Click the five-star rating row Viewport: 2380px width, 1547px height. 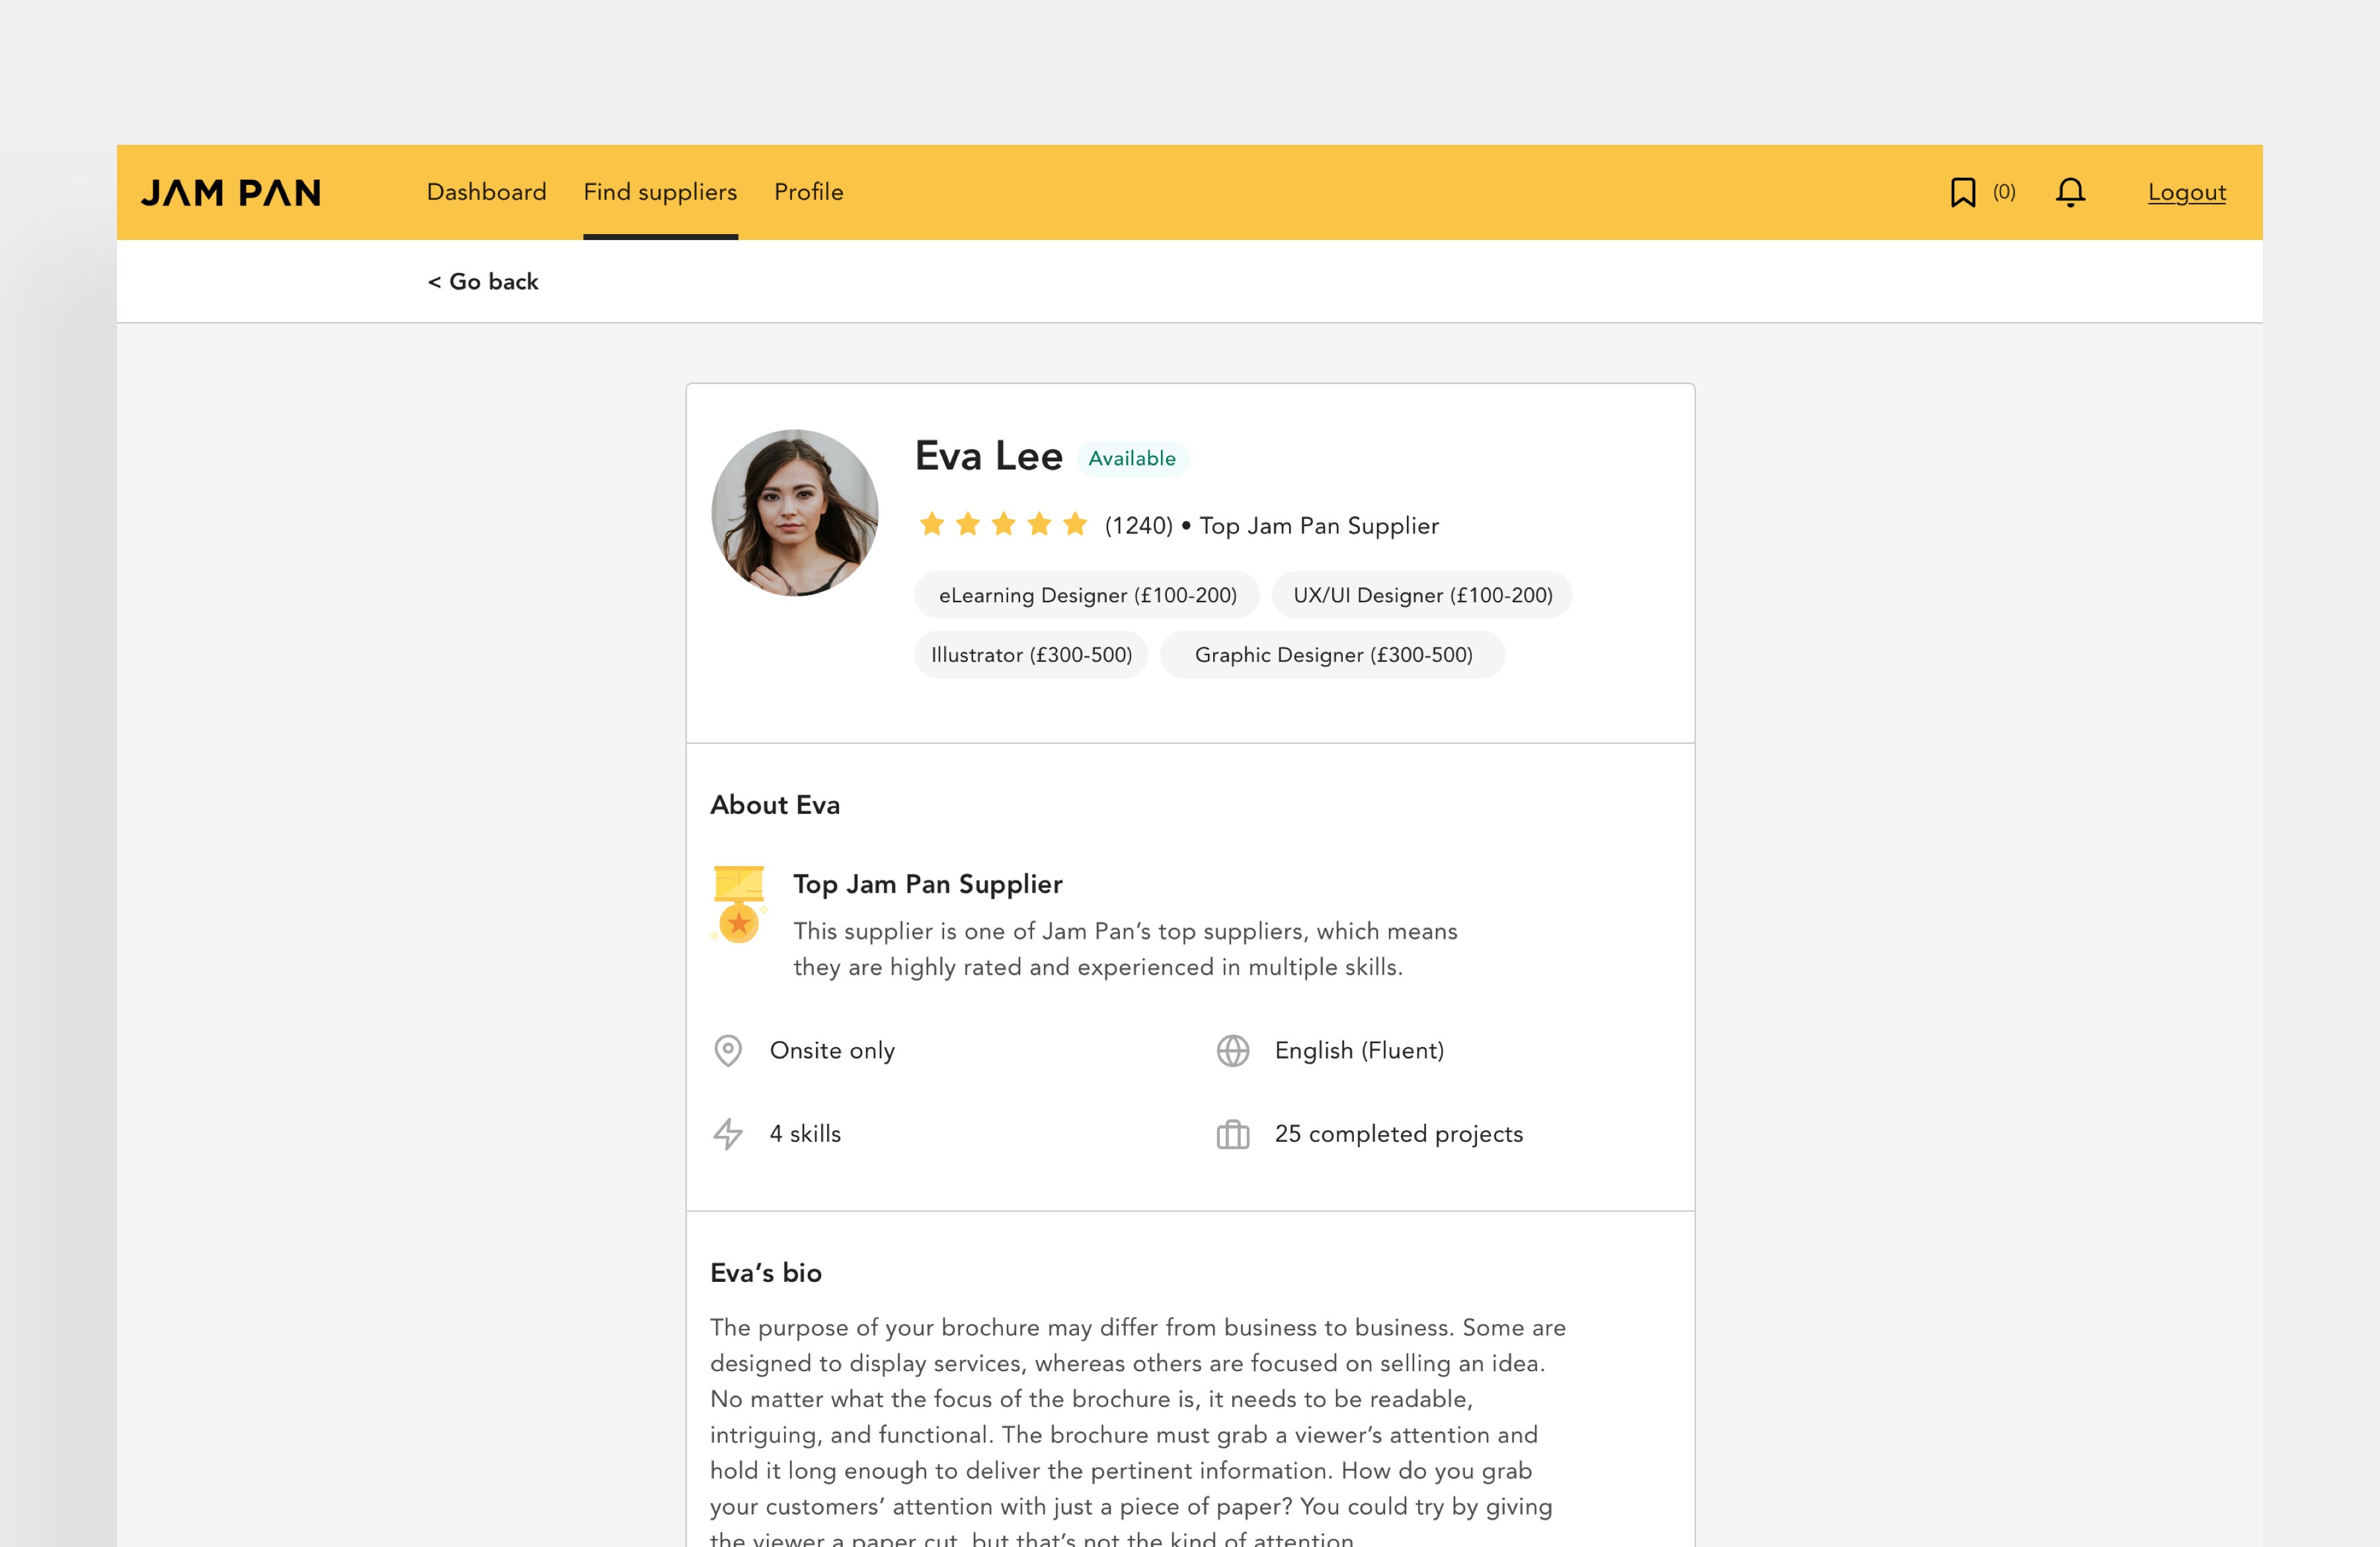point(1003,524)
